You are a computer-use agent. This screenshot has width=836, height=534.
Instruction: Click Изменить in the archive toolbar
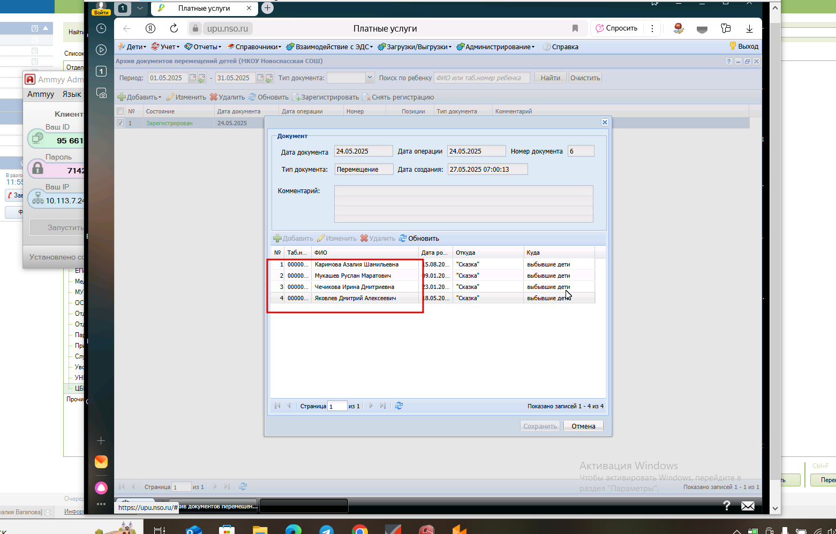[186, 97]
